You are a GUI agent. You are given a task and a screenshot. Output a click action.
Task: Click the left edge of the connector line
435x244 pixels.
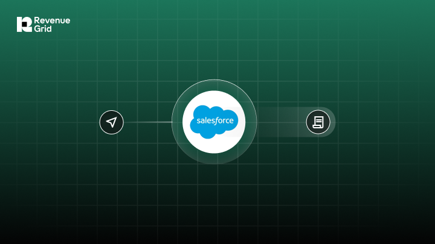coord(126,122)
